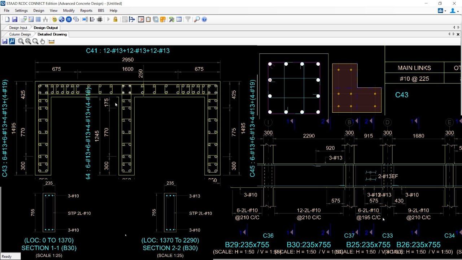
Task: Click the blue mu symbol icon
Action: tap(12, 42)
